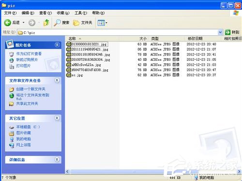Click the publish folder to Web globe icon
Viewport: 242px width, 181px height.
[x=12, y=96]
